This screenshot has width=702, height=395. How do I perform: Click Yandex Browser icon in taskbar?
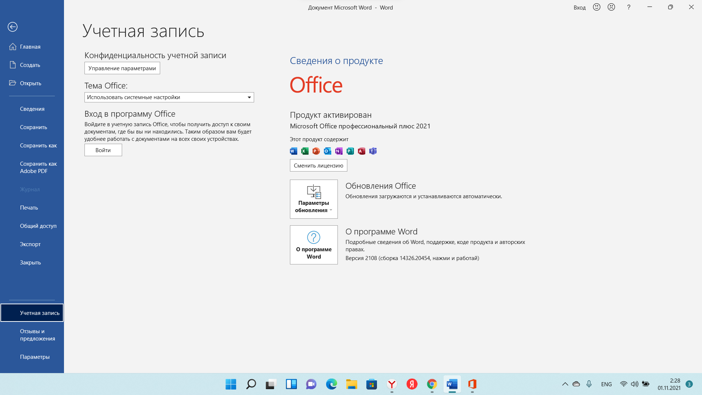coord(391,384)
